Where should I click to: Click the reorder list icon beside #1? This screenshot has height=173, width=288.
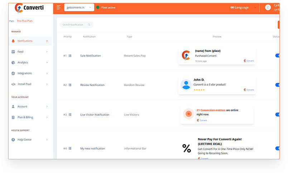[x=70, y=56]
